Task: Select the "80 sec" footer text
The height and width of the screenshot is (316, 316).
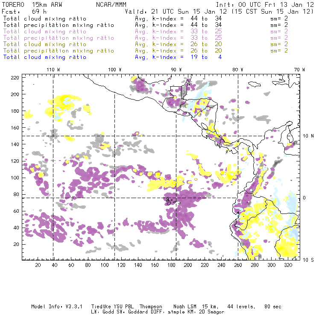Action: [x=273, y=307]
